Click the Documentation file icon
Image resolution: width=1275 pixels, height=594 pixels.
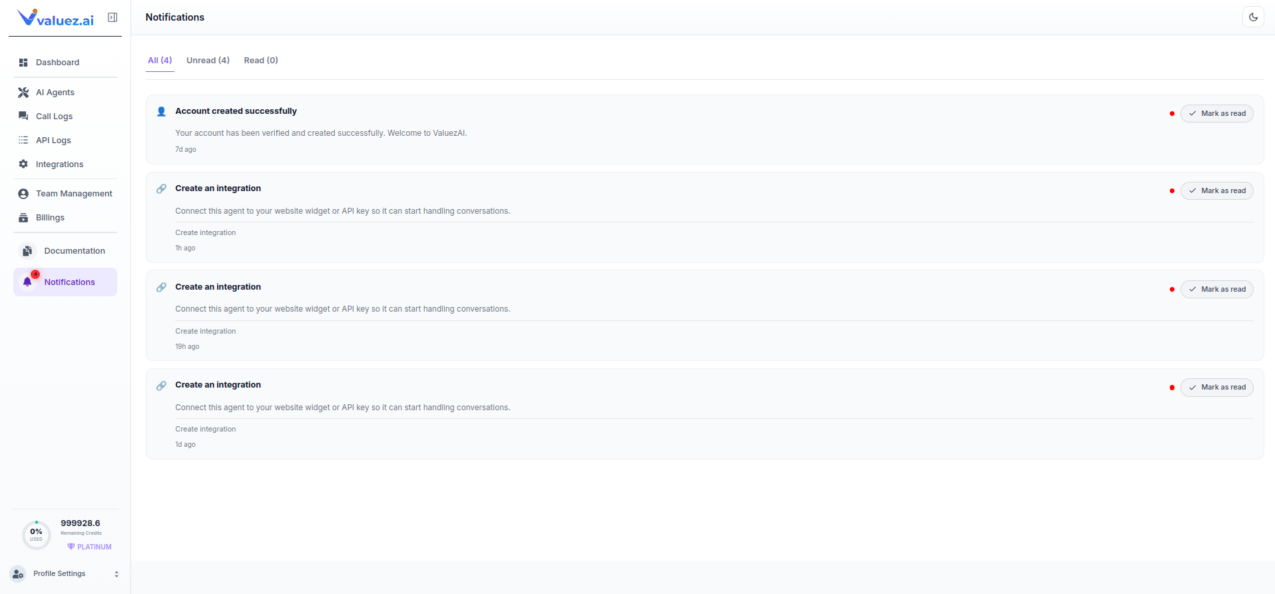coord(27,251)
